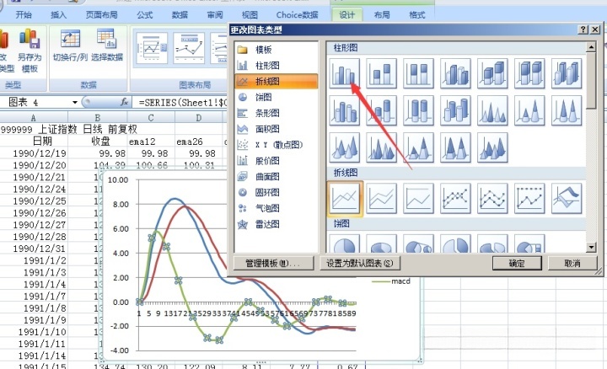This screenshot has height=369, width=607.
Task: Select Doughnut chart (圆环图) category
Action: [277, 192]
